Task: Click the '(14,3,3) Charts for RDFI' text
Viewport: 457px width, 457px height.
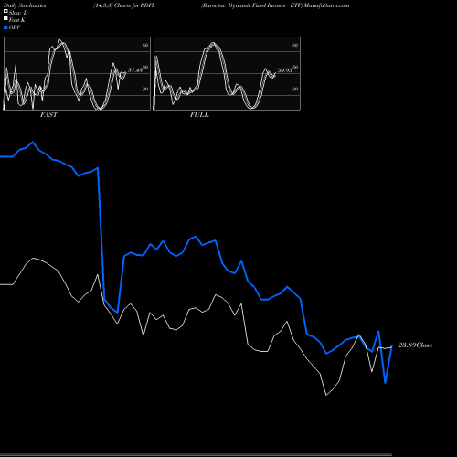Action: point(123,5)
